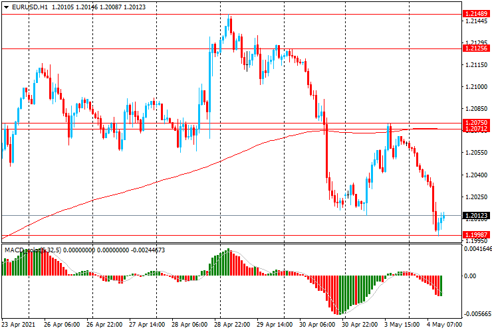This screenshot has width=492, height=332.
Task: Click the 23 Apr 2021 date label
Action: tap(16, 325)
